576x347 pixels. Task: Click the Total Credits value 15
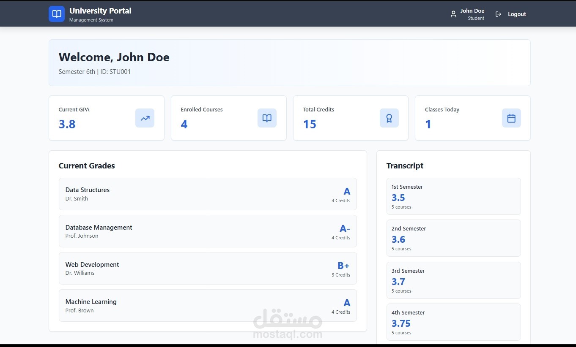pyautogui.click(x=310, y=124)
